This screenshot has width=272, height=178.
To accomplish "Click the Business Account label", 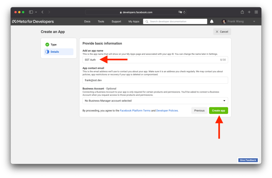I will (93, 88).
